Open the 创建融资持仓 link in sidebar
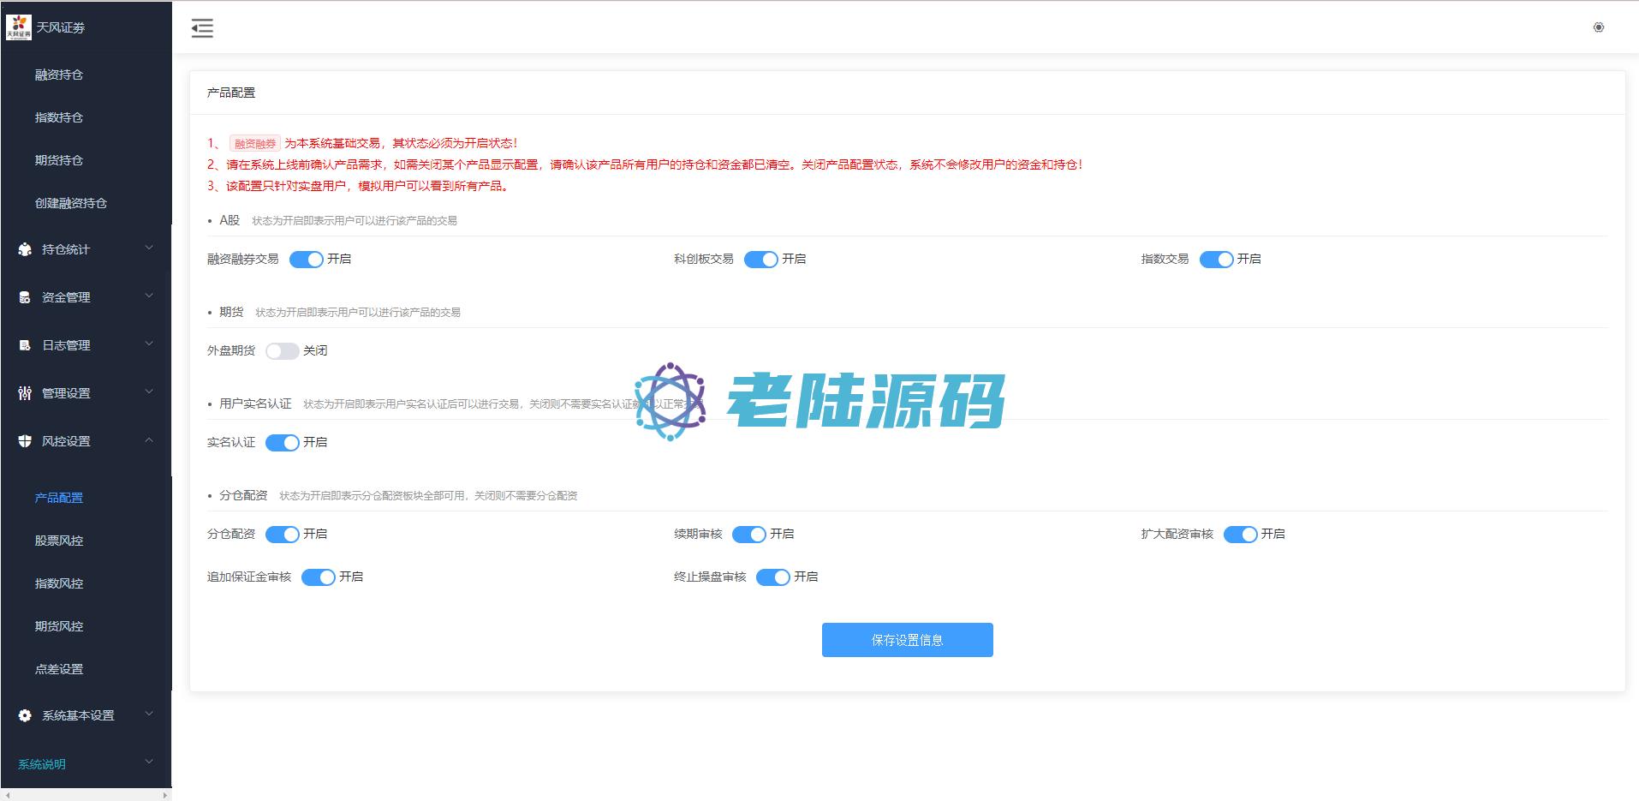Image resolution: width=1639 pixels, height=801 pixels. coord(71,203)
